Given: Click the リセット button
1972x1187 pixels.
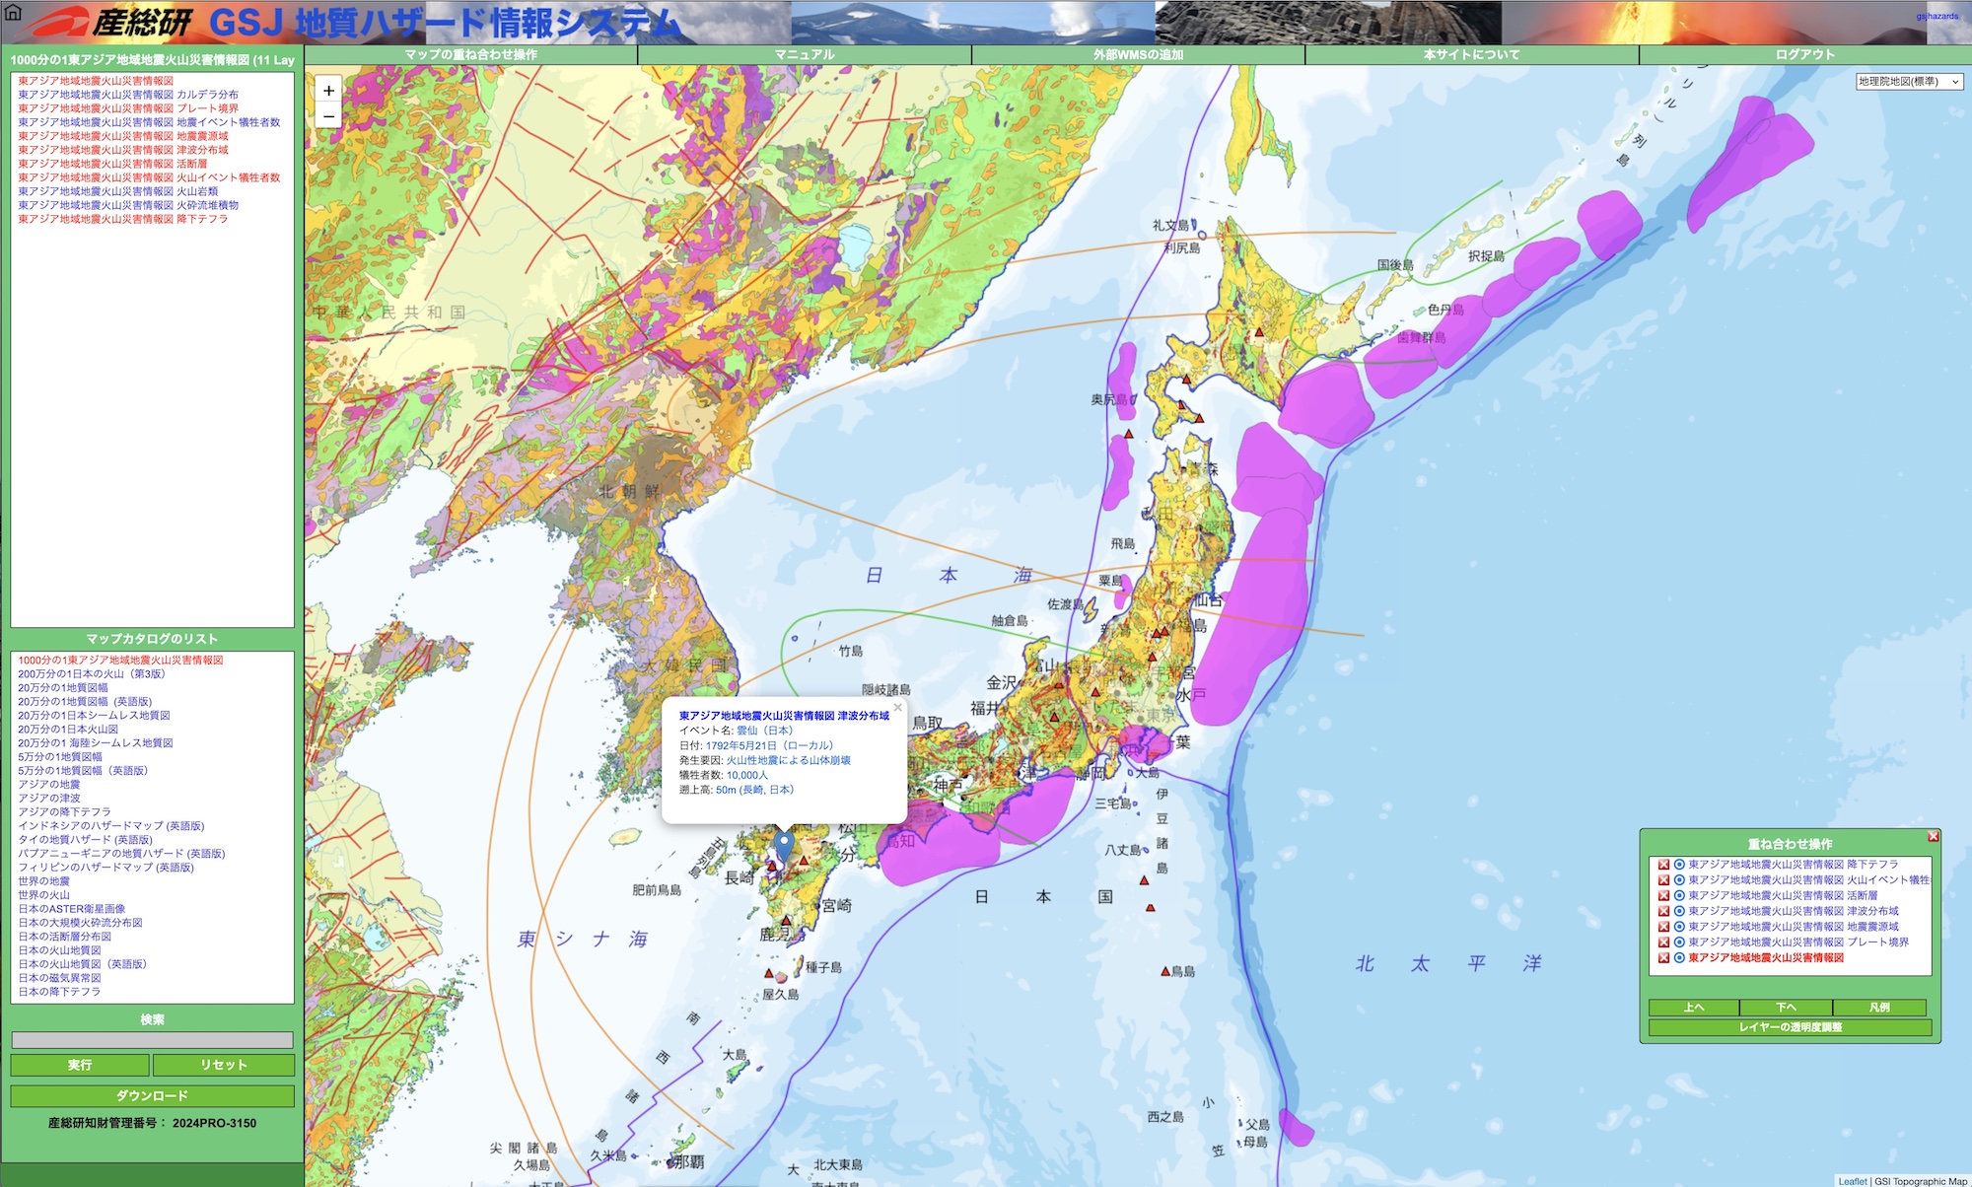Looking at the screenshot, I should (x=224, y=1065).
